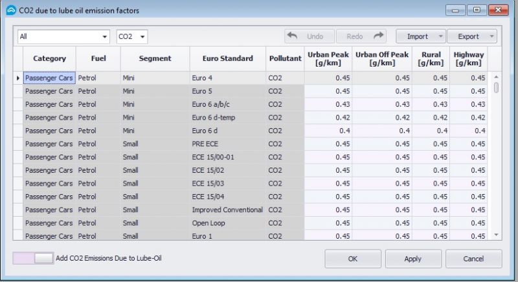The width and height of the screenshot is (518, 282).
Task: Click Mini segment in the Euro 6 d row
Action: click(x=155, y=131)
